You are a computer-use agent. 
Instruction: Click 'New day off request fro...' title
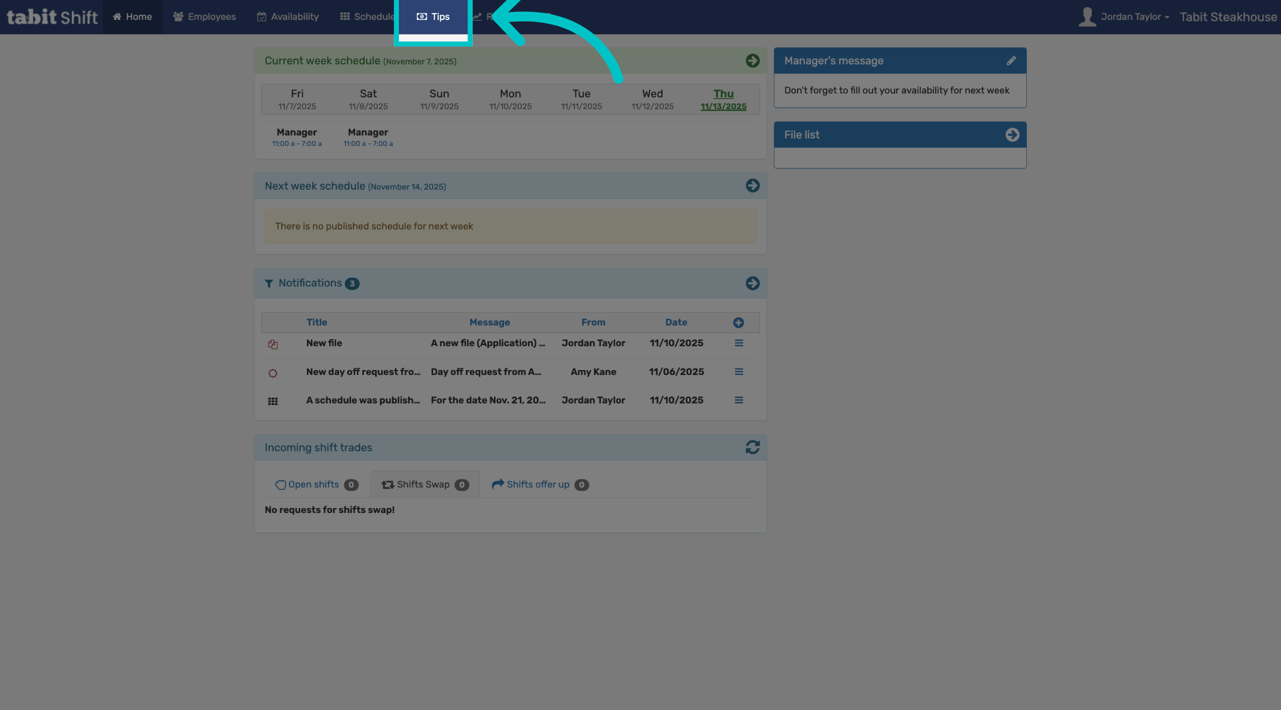[363, 371]
